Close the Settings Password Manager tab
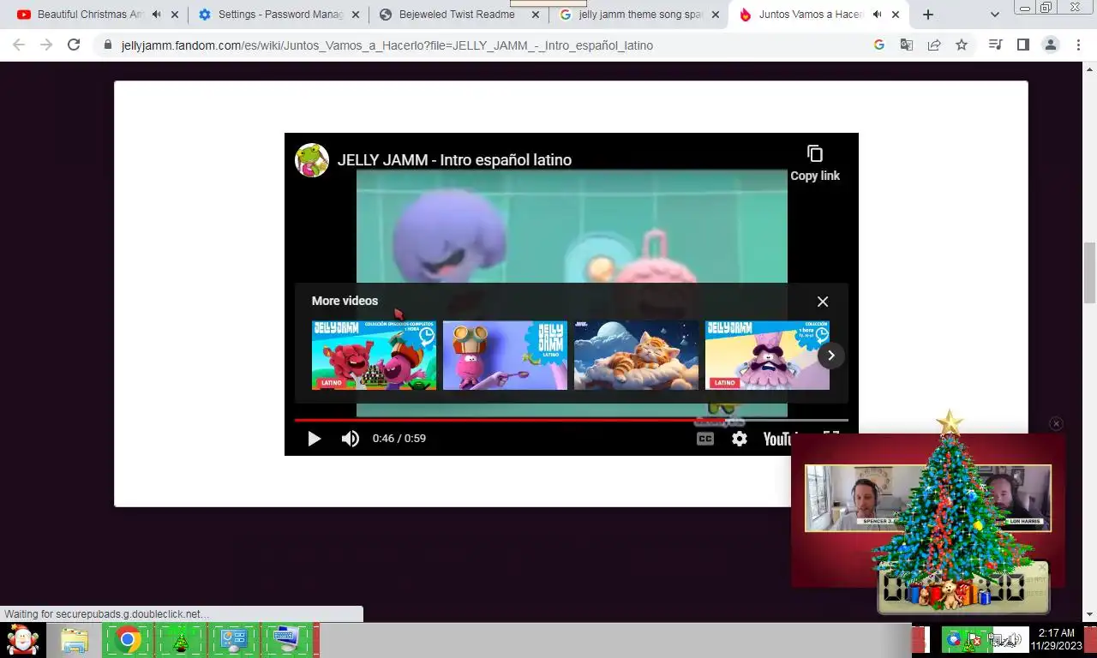The width and height of the screenshot is (1097, 658). coord(356,15)
